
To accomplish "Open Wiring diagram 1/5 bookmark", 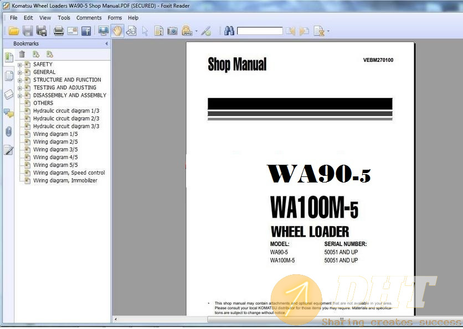I will 55,134.
